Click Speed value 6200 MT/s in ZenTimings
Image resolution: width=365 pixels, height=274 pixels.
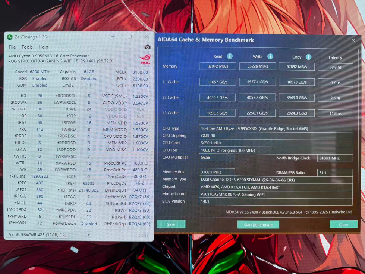pos(40,72)
